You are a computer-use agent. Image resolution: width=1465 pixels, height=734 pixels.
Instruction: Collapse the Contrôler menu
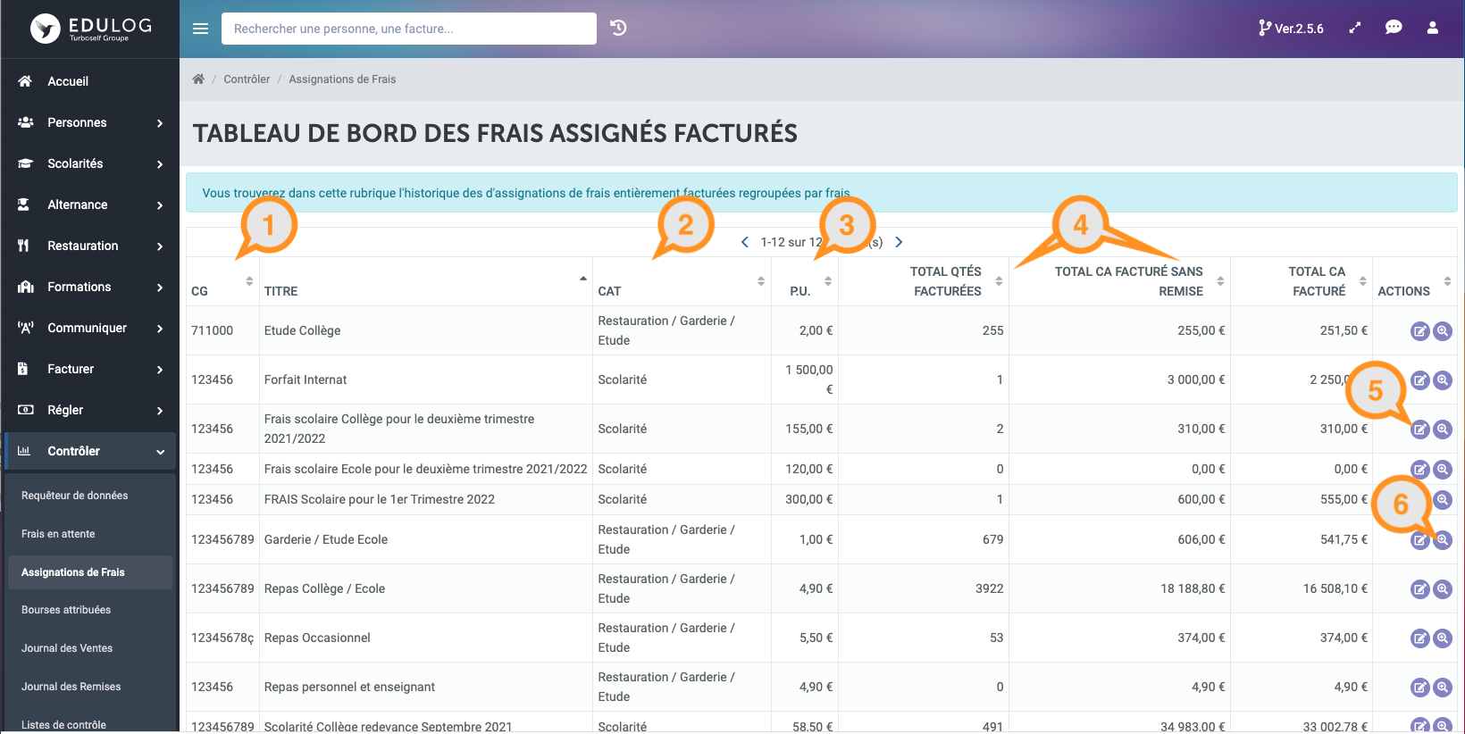coord(89,451)
